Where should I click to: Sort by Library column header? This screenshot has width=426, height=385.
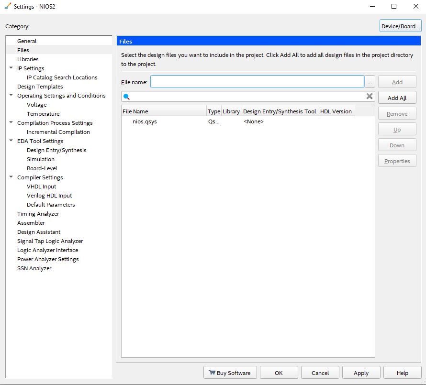pos(231,111)
